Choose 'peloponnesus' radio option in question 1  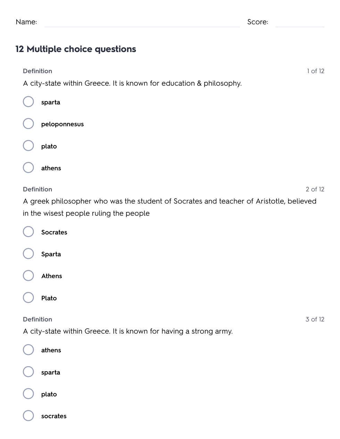pyautogui.click(x=28, y=124)
